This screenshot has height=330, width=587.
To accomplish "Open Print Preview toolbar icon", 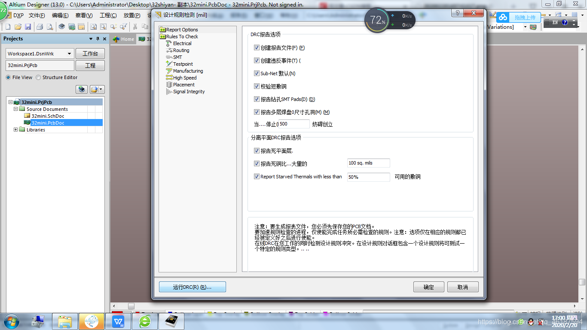I will pyautogui.click(x=50, y=27).
